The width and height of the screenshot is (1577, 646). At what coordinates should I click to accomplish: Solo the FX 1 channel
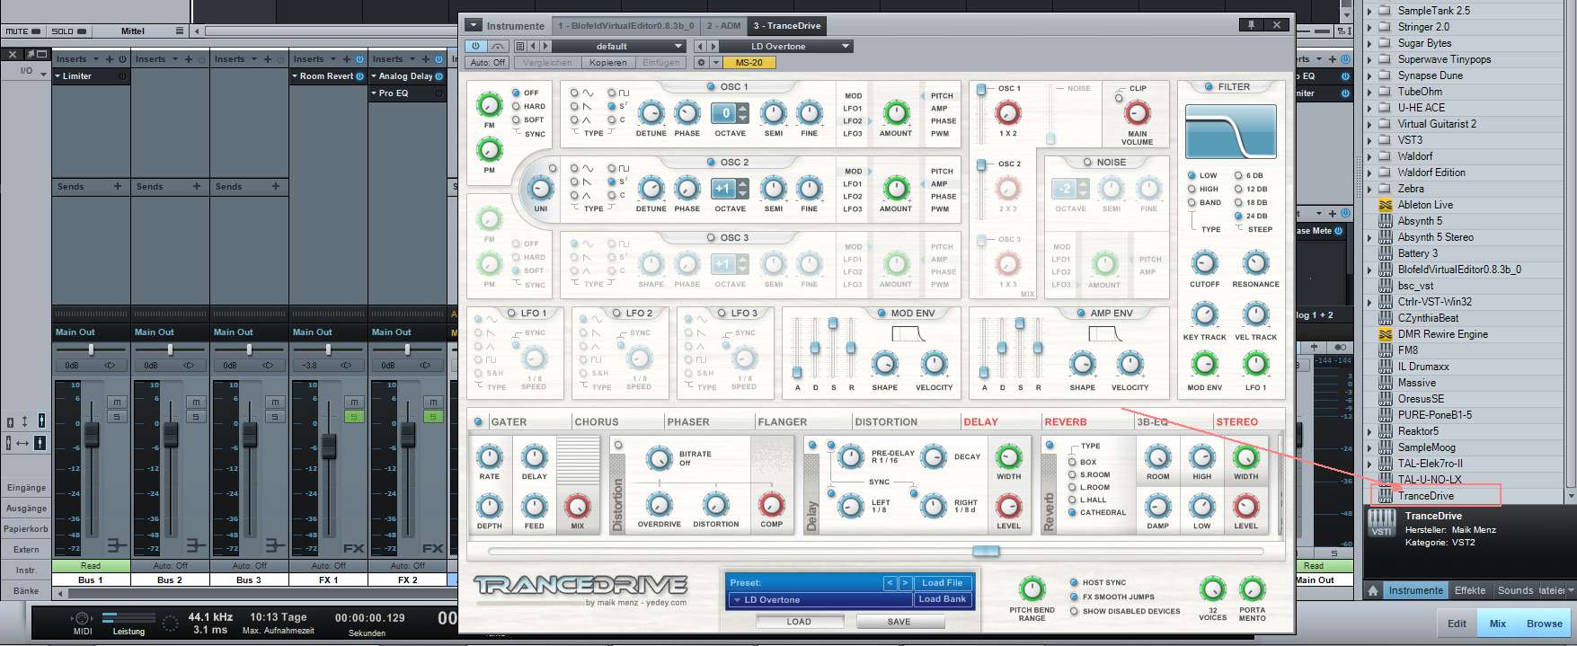click(353, 417)
